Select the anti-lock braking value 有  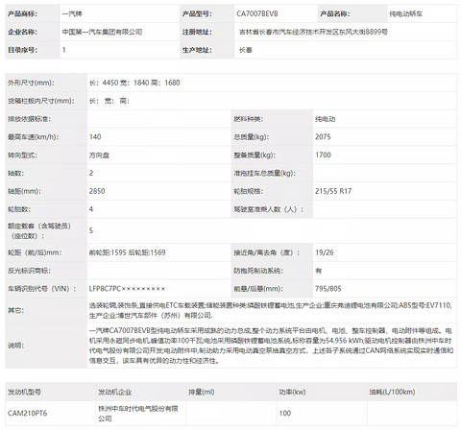(318, 271)
